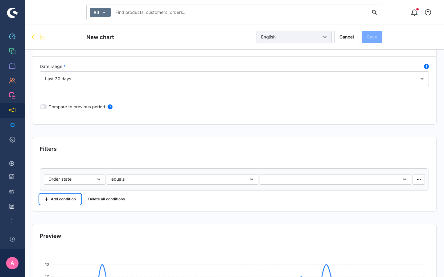Click the Date range field label
The height and width of the screenshot is (277, 444).
51,66
